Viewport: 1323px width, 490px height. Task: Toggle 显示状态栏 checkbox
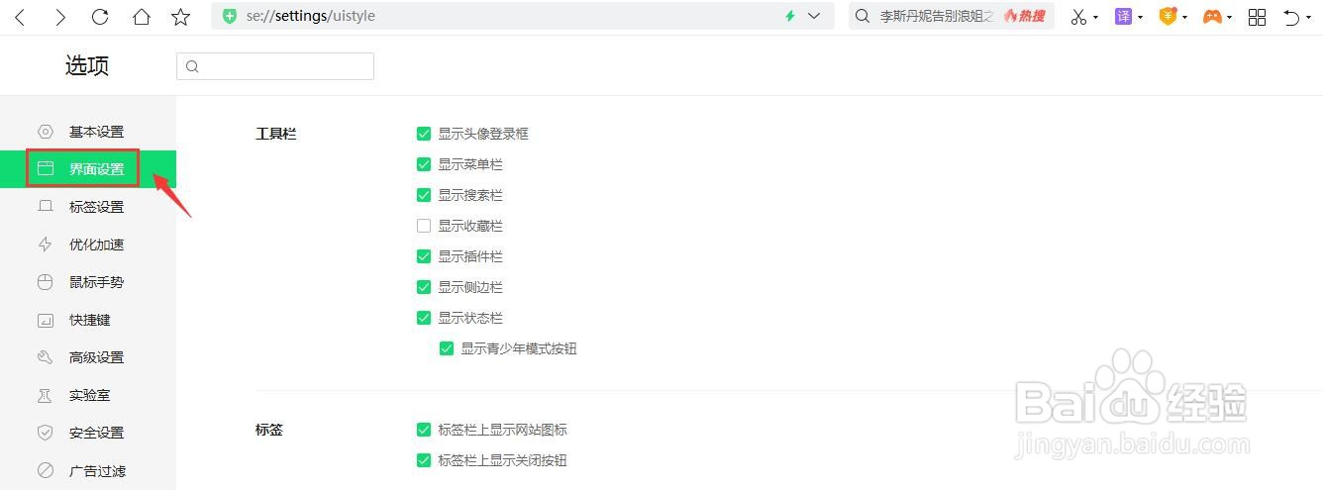coord(424,318)
